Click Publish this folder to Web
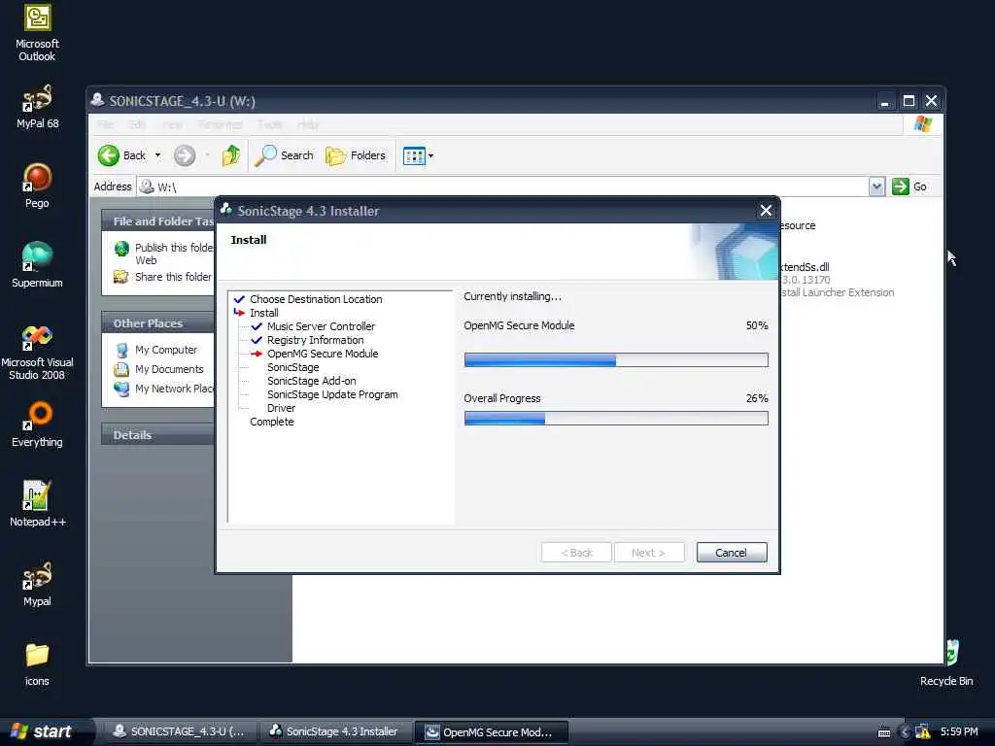995x746 pixels. point(163,254)
